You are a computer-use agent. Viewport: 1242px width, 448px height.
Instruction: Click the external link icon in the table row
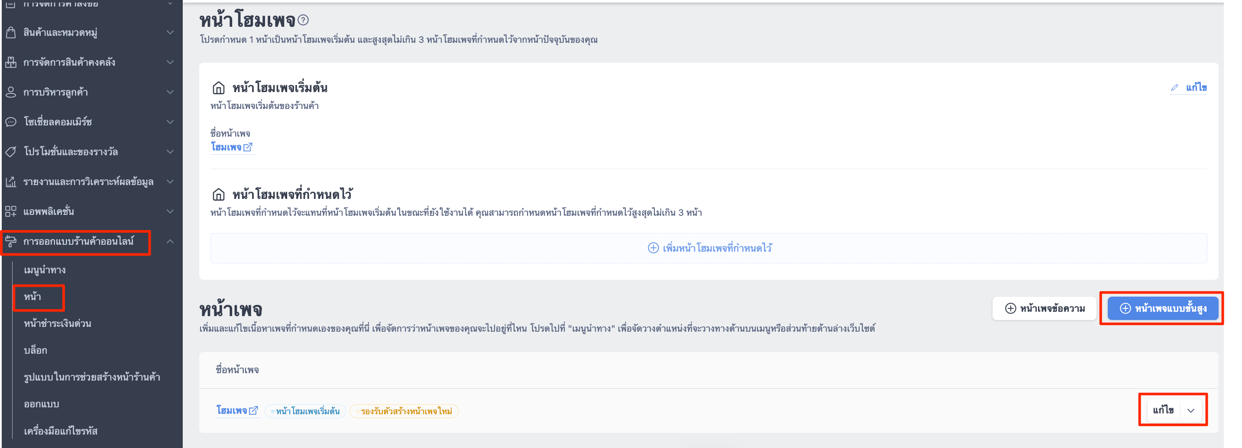[x=253, y=410]
